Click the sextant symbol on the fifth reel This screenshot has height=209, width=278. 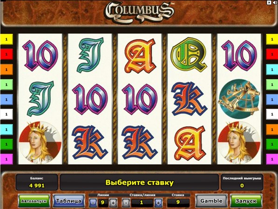[239, 99]
